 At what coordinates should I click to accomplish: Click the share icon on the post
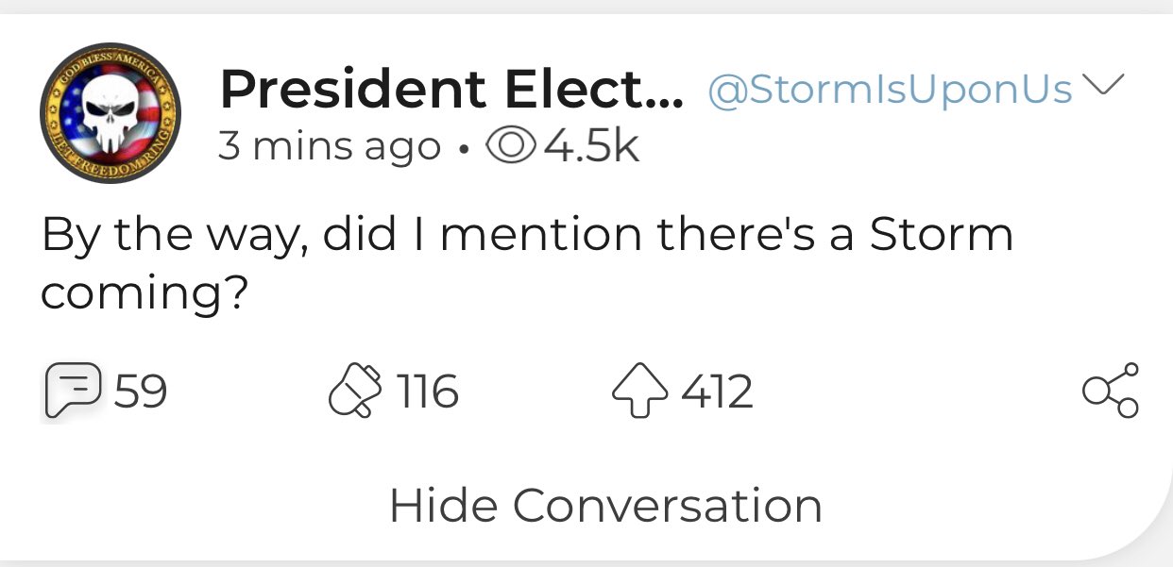[1111, 391]
